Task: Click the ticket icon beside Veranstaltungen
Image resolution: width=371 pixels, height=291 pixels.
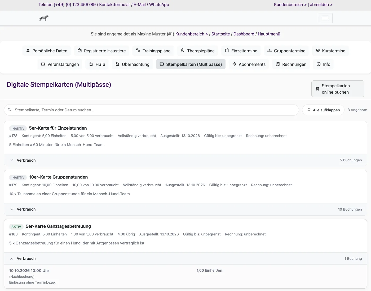Action: [x=43, y=64]
